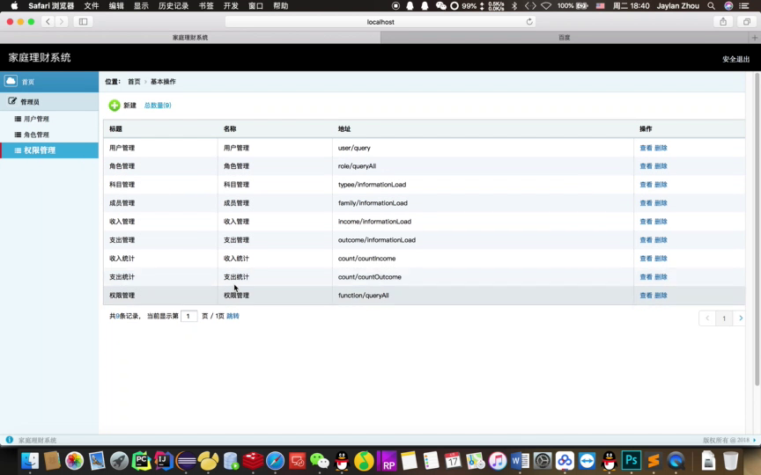Open Calendar from the dock
This screenshot has width=761, height=475.
pos(453,461)
